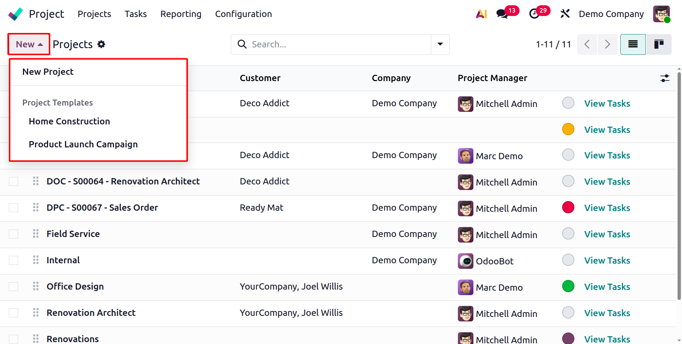
Task: Check the Internal project row checkbox
Action: point(14,260)
